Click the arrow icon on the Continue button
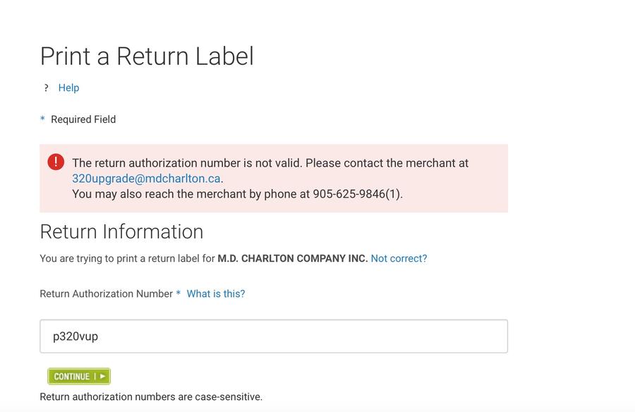 pos(102,376)
